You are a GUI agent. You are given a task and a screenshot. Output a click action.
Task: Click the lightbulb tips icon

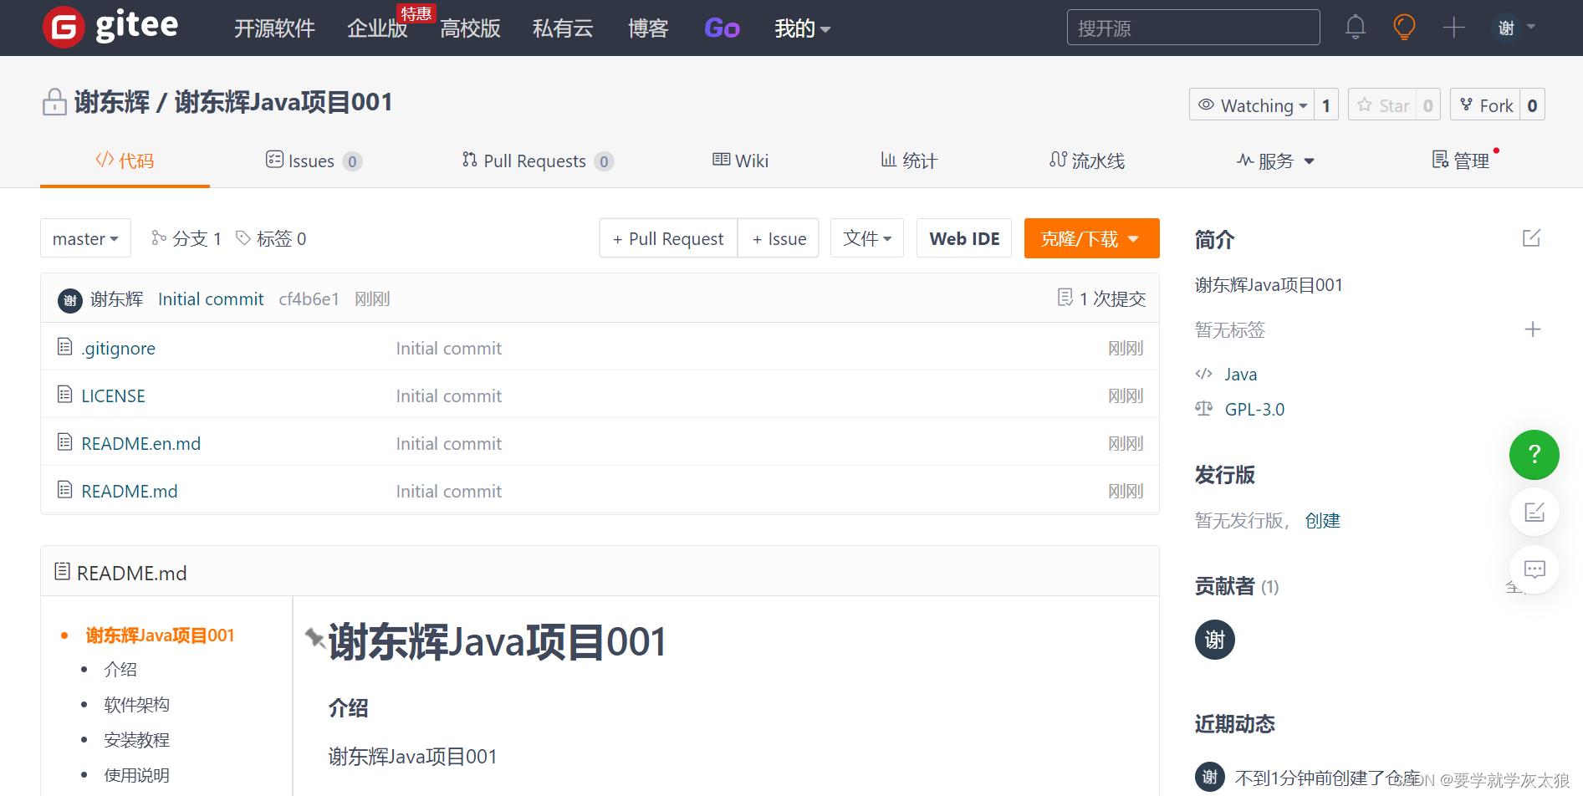coord(1404,28)
